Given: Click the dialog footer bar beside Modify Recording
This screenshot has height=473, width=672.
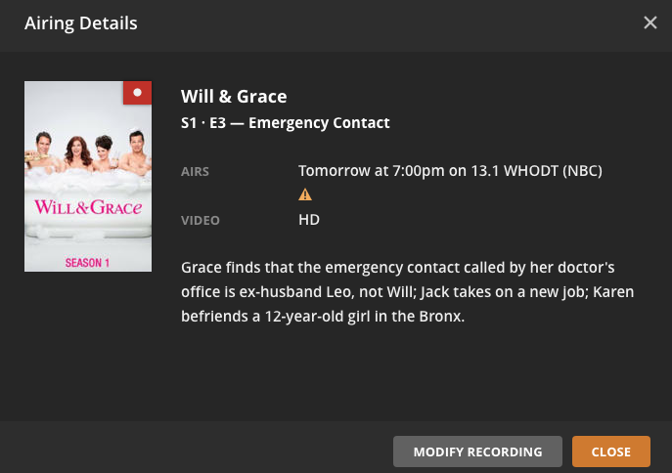Looking at the screenshot, I should (x=196, y=451).
